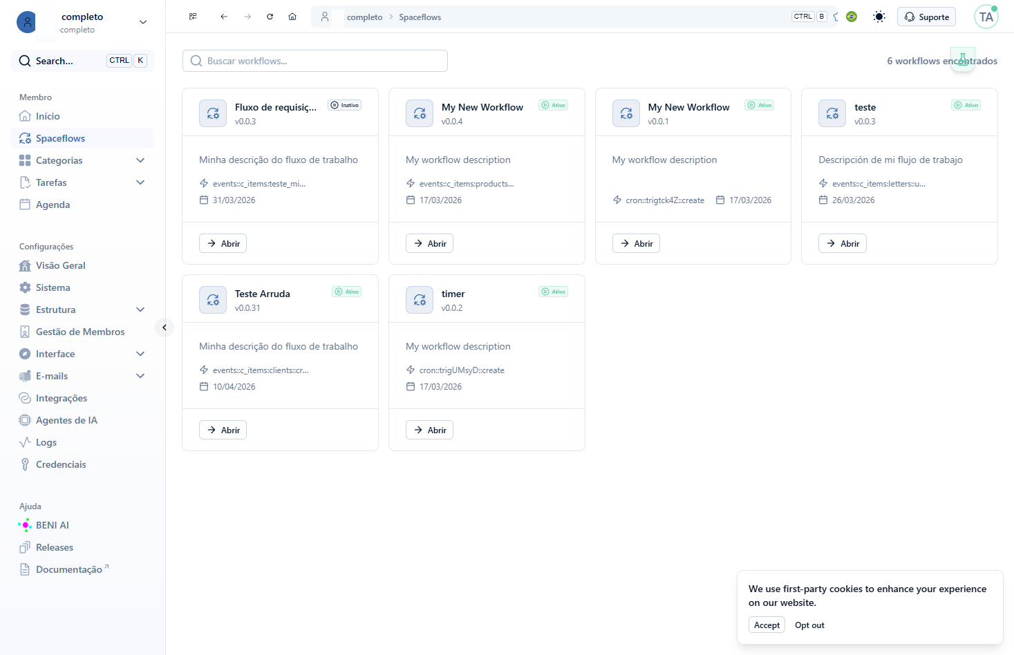This screenshot has height=655, width=1014.
Task: Open Documentação external link
Action: (83, 569)
